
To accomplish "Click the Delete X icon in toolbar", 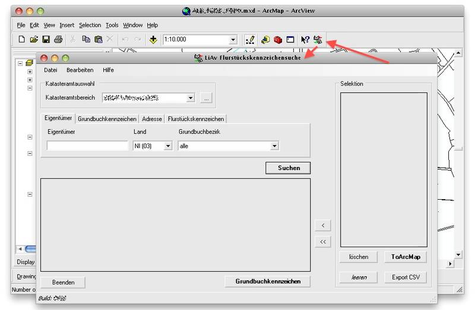I will (x=110, y=39).
